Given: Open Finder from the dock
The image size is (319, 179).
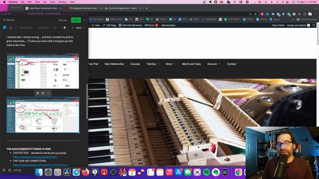Looking at the screenshot, I should point(39,173).
